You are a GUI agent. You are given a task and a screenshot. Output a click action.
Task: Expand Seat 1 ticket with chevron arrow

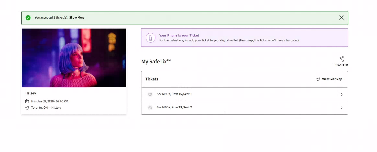pyautogui.click(x=341, y=94)
